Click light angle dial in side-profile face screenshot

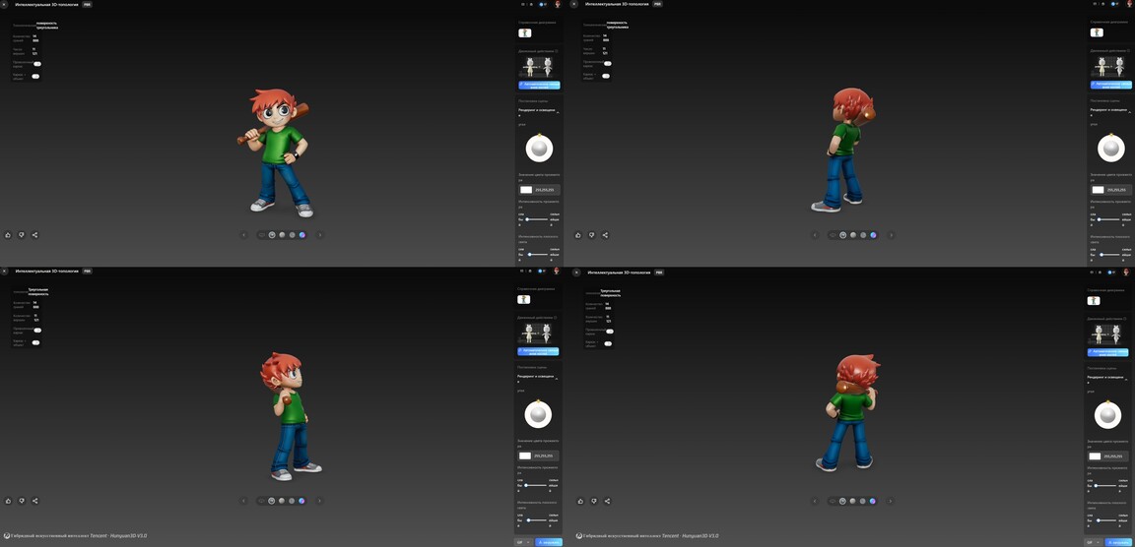point(538,415)
